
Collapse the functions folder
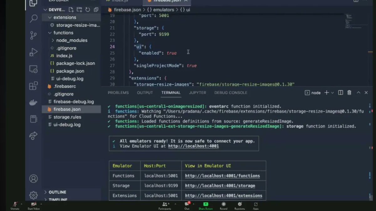pos(50,33)
